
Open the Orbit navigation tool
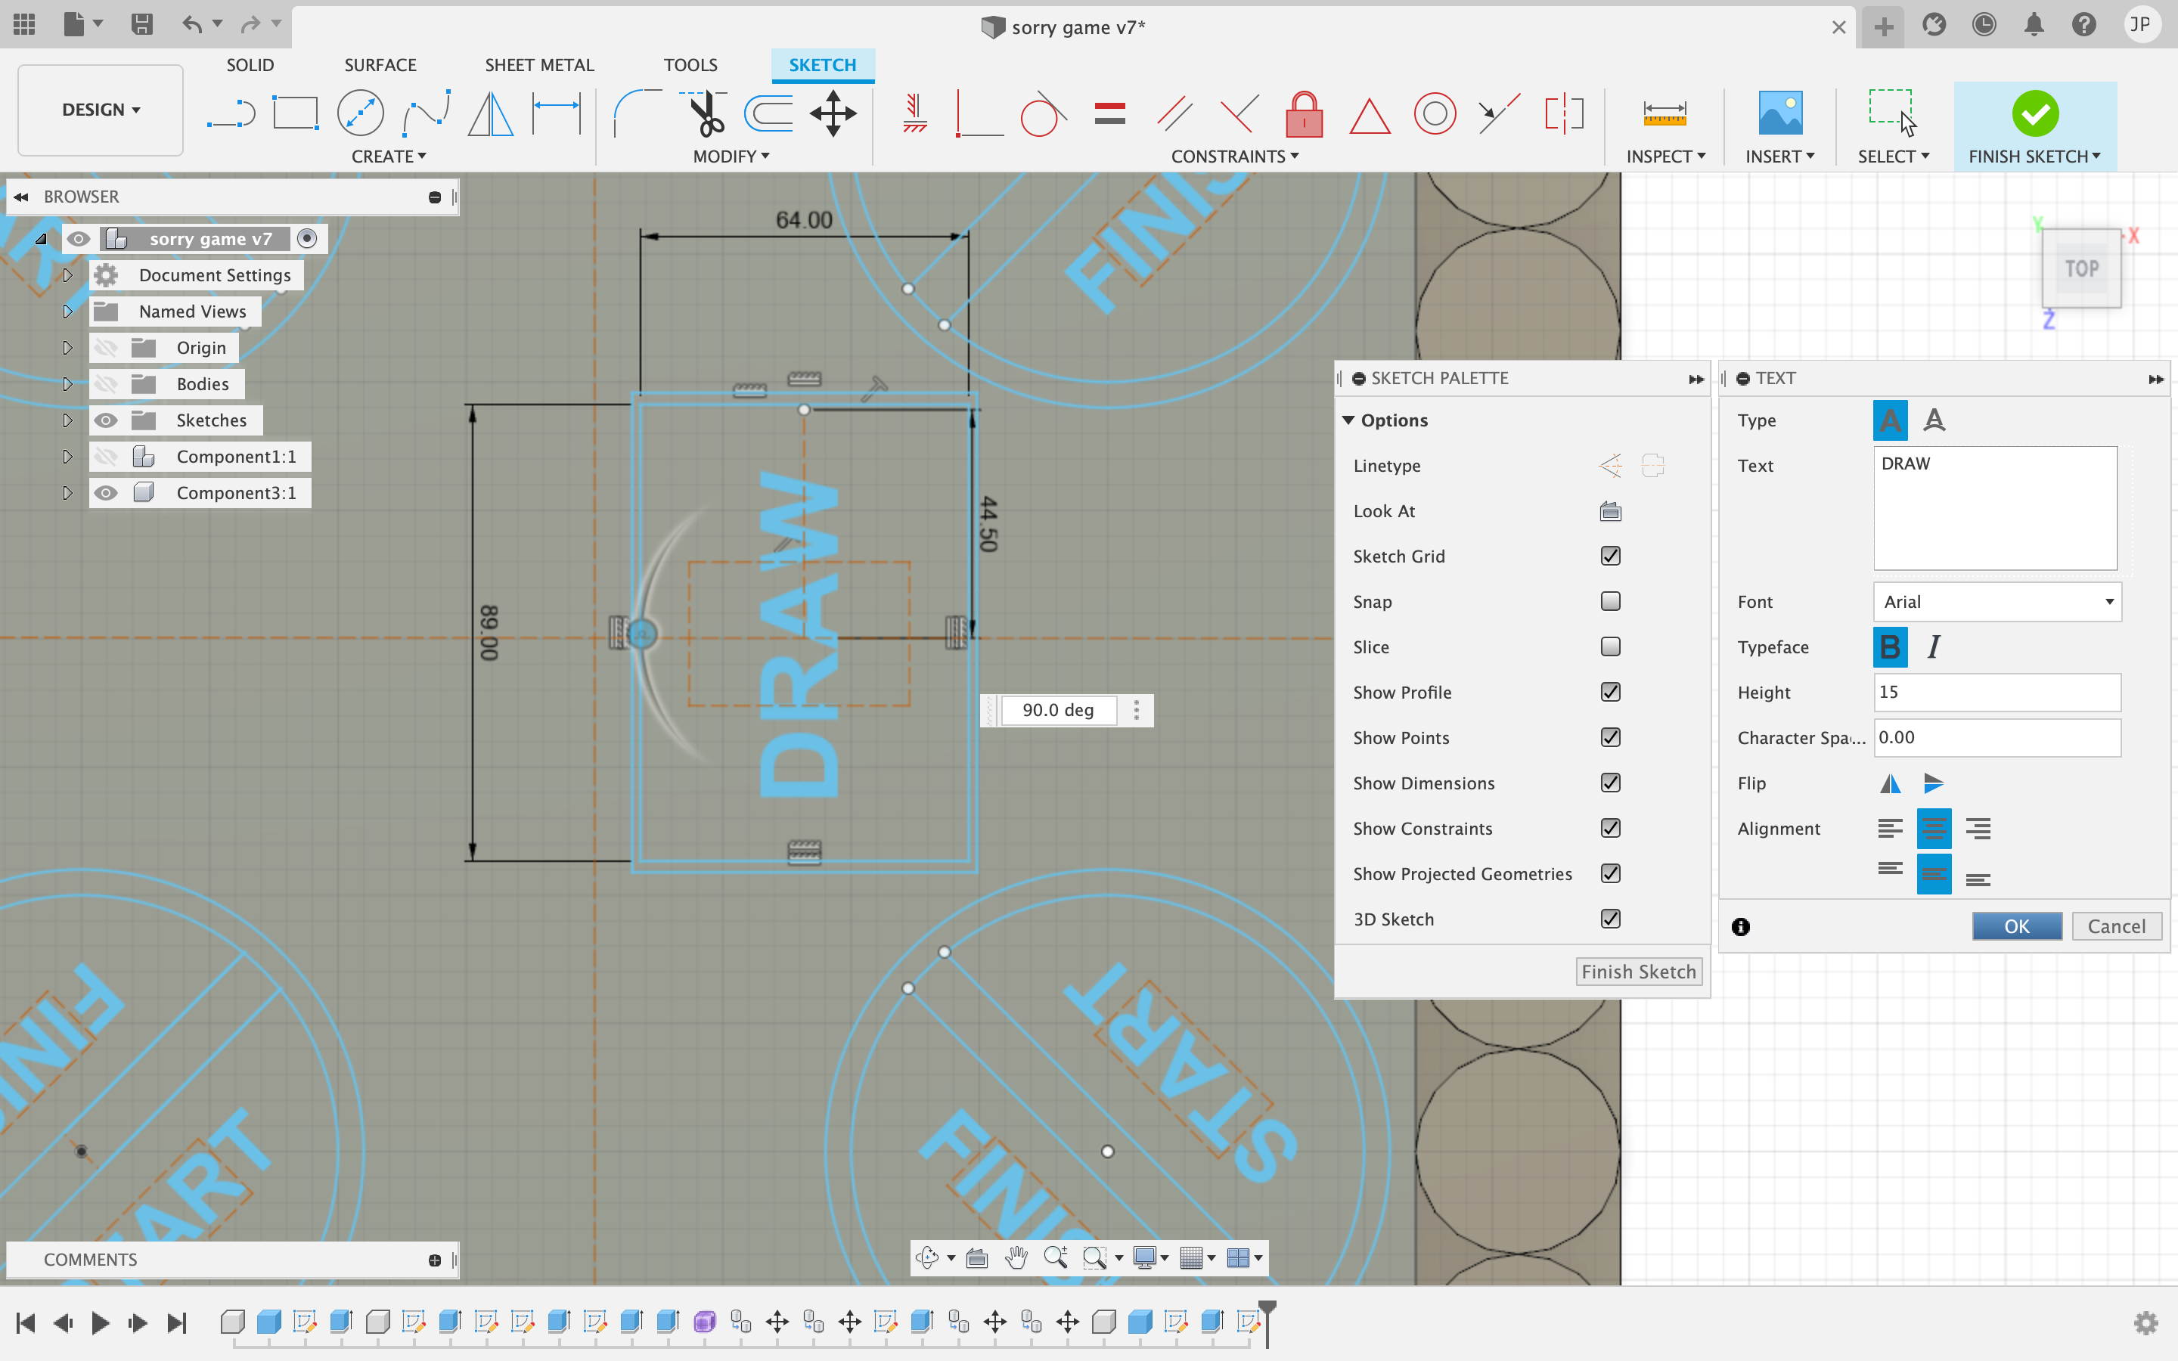[926, 1257]
